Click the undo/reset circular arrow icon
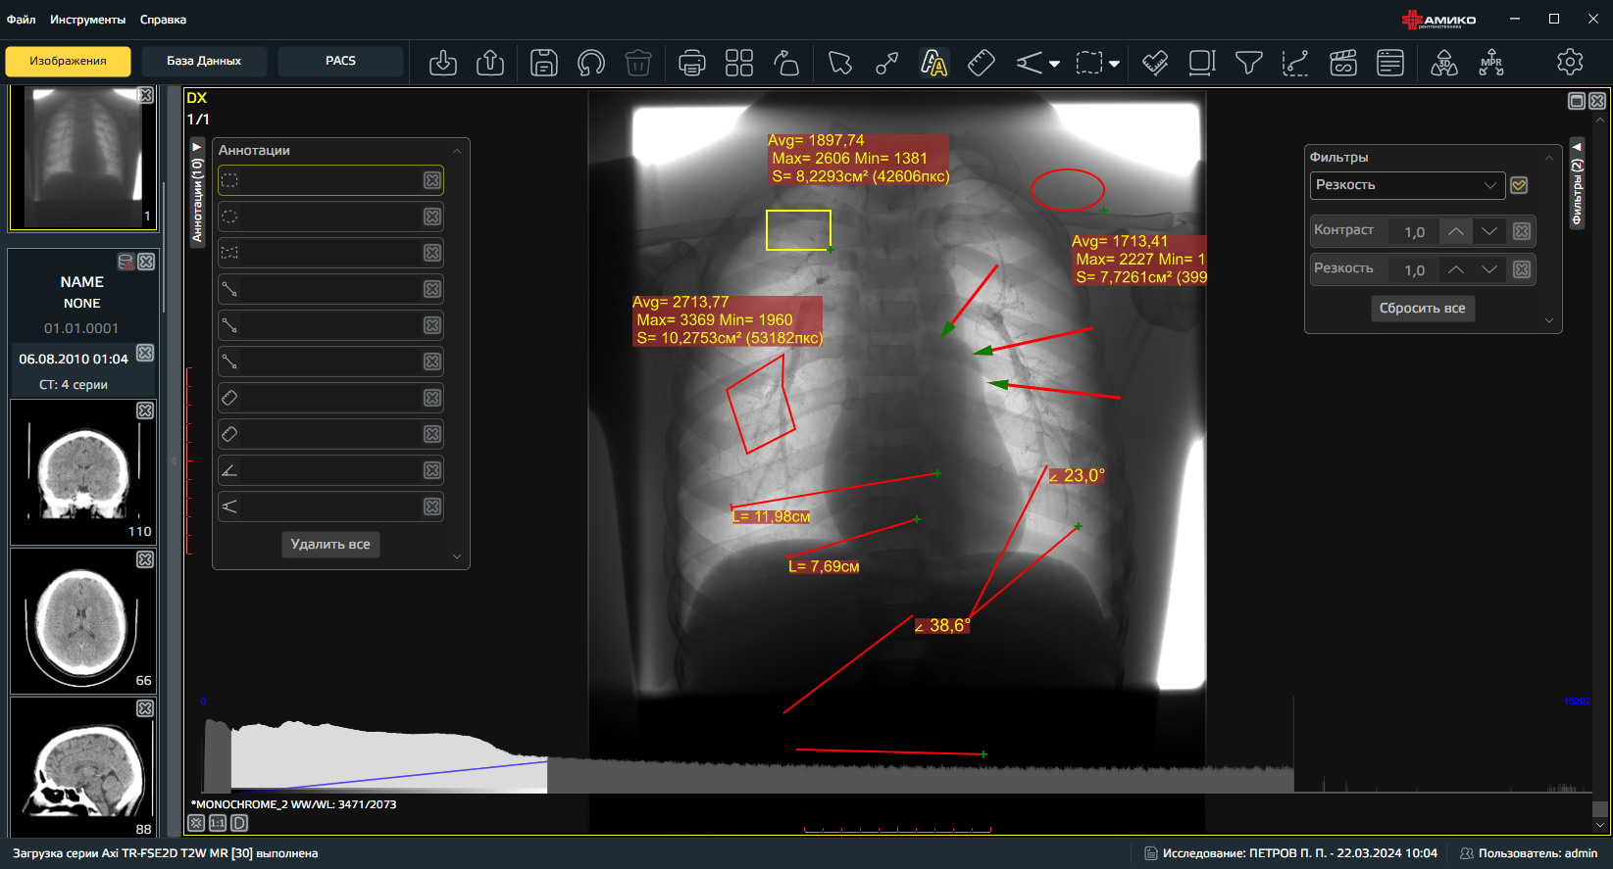Viewport: 1613px width, 869px height. pyautogui.click(x=591, y=63)
